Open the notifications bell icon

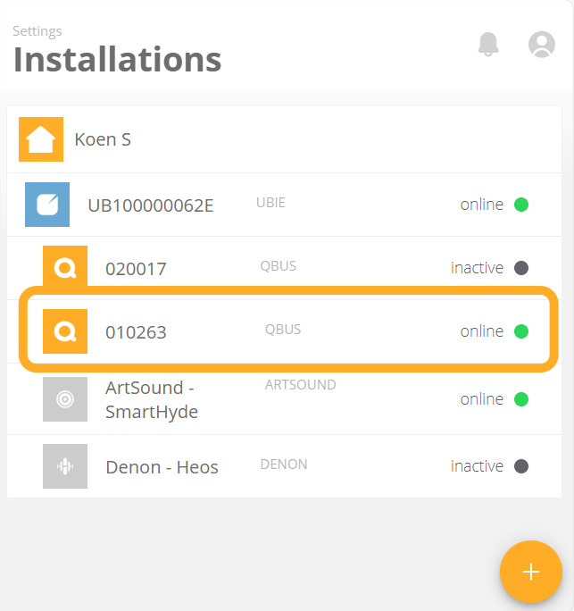[488, 44]
